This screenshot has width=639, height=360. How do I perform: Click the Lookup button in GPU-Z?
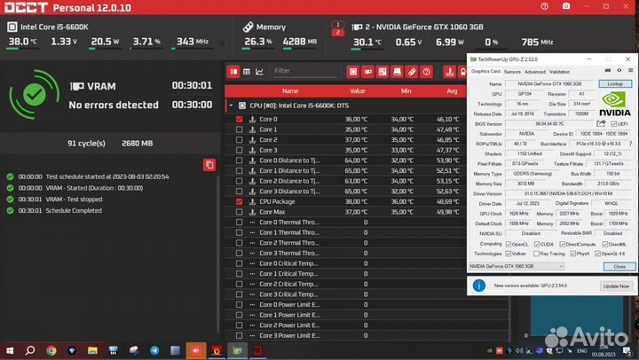tap(615, 83)
